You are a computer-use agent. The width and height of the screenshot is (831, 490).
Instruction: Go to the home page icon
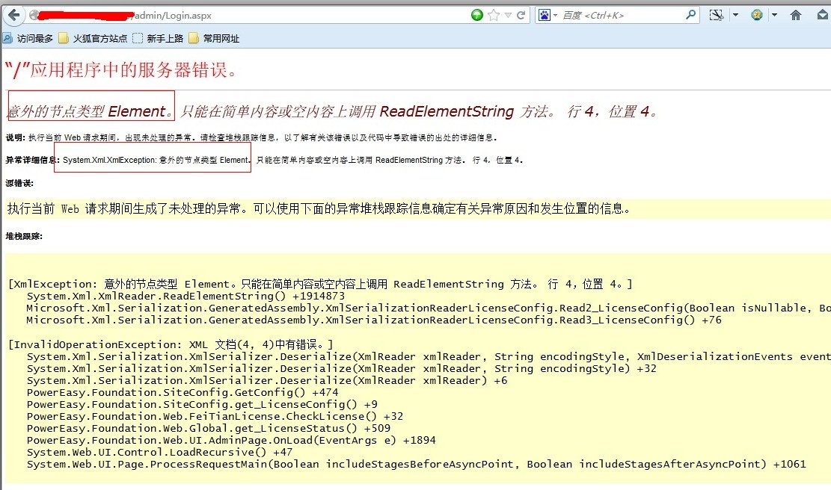click(x=796, y=15)
